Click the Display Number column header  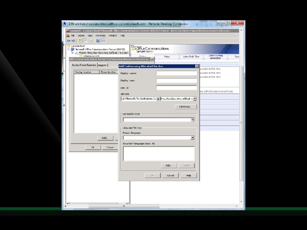(x=87, y=72)
